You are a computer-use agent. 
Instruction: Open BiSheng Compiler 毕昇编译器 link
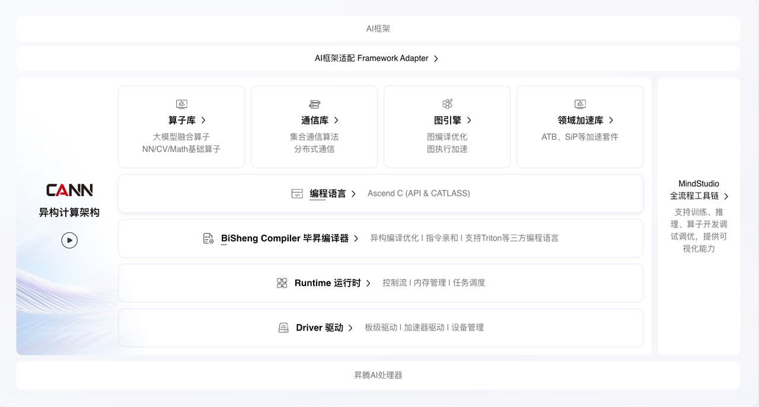coord(285,238)
